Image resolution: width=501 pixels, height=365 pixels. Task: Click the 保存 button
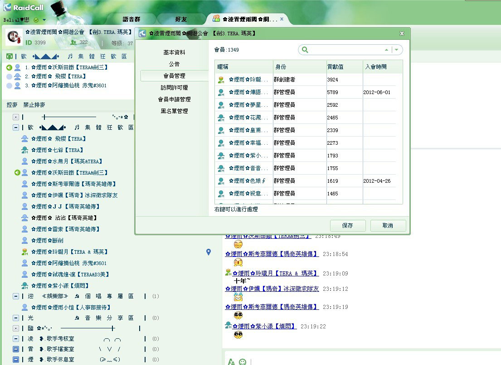[x=347, y=225]
